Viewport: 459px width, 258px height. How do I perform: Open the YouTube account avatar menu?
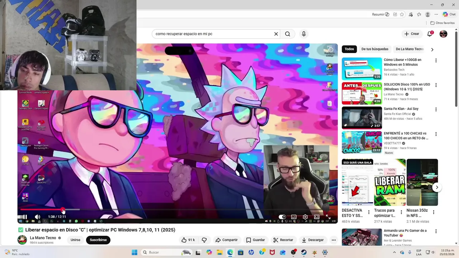(444, 34)
